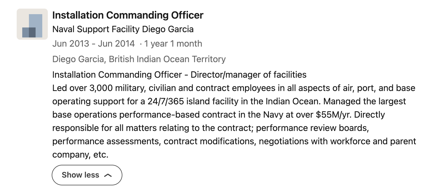
Task: Click the company logo placeholder icon
Action: [x=32, y=24]
